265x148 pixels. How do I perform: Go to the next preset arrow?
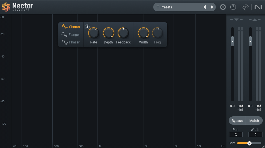(212, 7)
